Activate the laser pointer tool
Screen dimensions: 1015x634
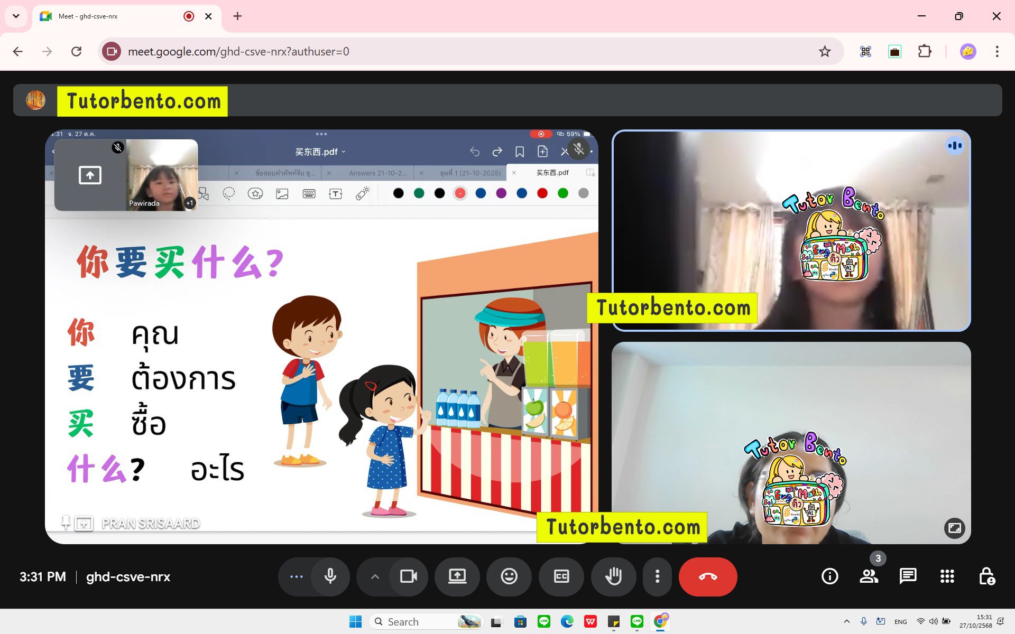pyautogui.click(x=362, y=193)
